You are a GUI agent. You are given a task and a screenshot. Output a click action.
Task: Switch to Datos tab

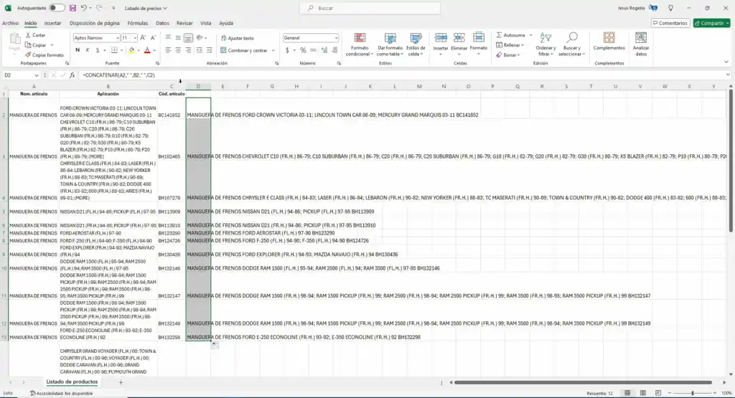pyautogui.click(x=162, y=23)
